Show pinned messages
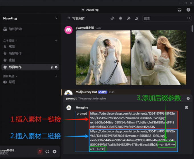The height and width of the screenshot is (159, 194). [129, 18]
